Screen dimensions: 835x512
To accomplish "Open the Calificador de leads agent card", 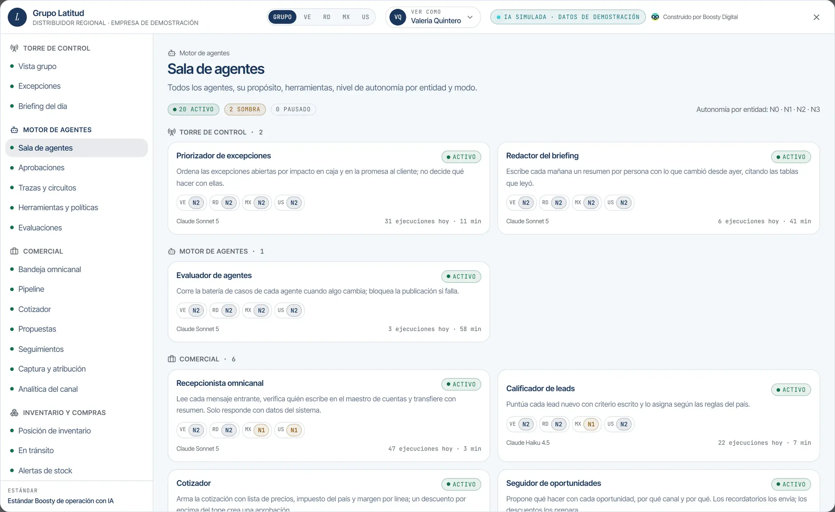I will click(x=659, y=415).
